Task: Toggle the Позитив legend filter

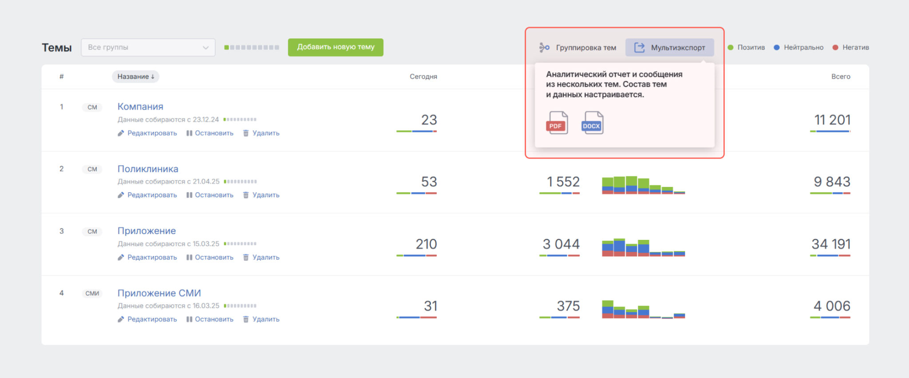Action: pyautogui.click(x=746, y=48)
